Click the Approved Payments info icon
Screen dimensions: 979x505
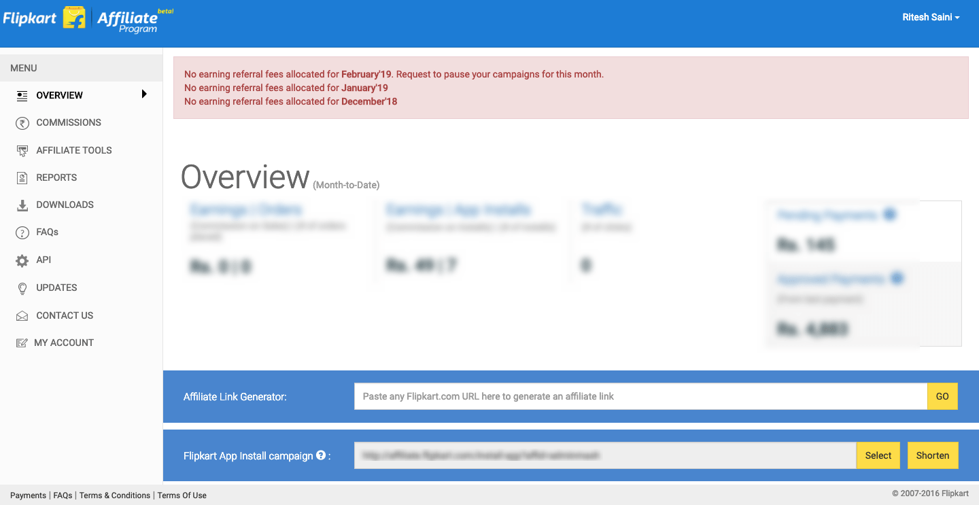point(897,278)
